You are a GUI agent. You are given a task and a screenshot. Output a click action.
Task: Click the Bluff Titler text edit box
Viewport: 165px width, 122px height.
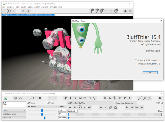pos(14,104)
